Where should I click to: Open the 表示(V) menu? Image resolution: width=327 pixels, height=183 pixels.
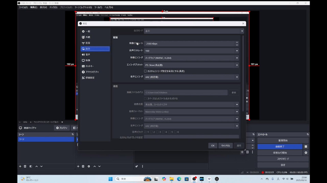pos(43,7)
